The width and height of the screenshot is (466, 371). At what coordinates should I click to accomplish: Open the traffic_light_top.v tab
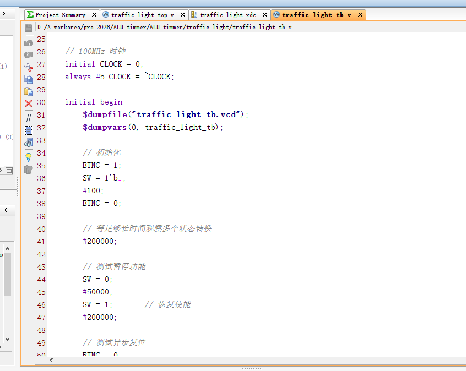tap(142, 15)
